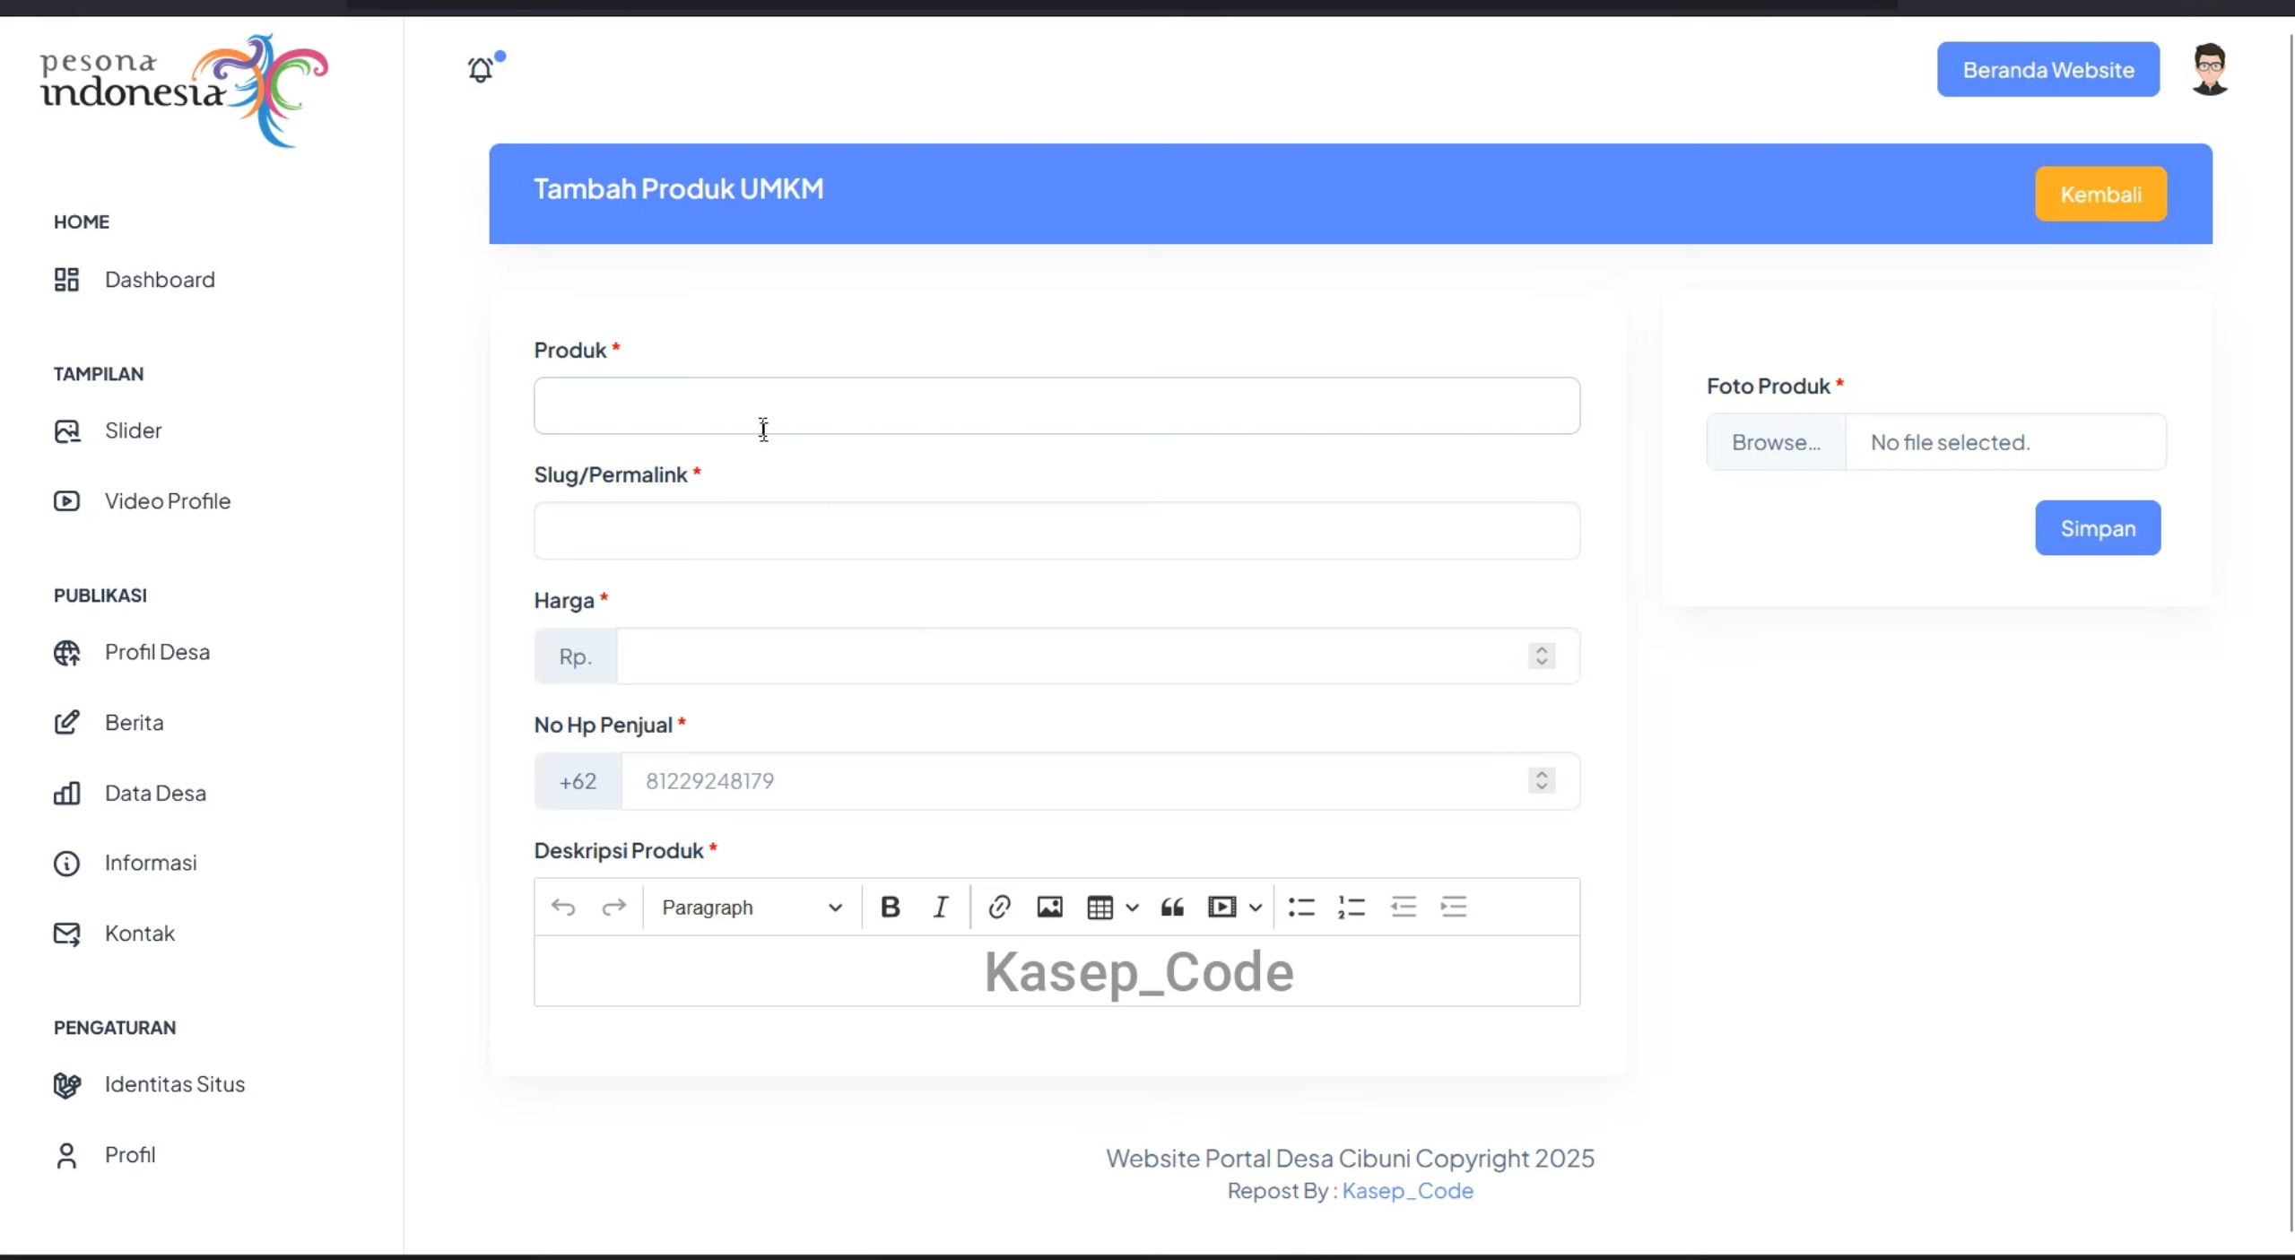Viewport: 2295px width, 1260px height.
Task: Expand the table options arrow
Action: click(x=1133, y=908)
